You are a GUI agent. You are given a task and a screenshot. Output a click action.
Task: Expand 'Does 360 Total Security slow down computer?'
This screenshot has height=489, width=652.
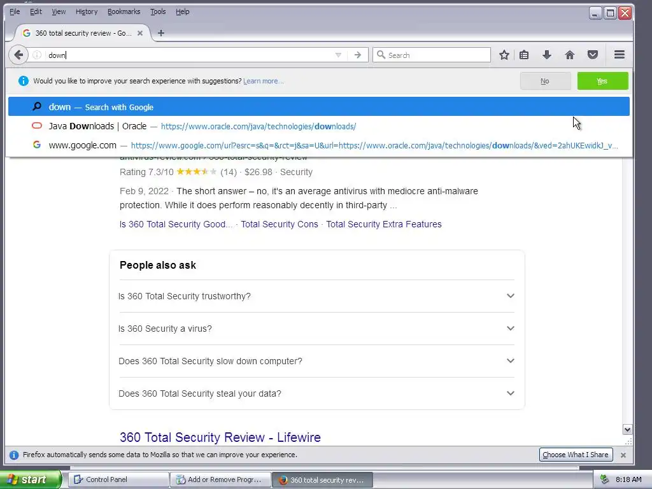click(316, 361)
